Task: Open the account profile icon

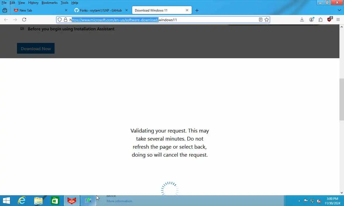Action: pos(311,20)
